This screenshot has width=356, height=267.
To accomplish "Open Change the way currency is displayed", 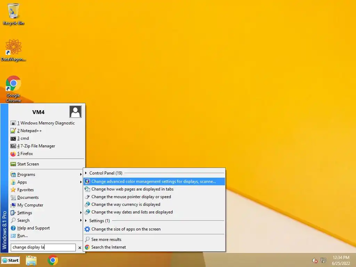I will click(154, 204).
